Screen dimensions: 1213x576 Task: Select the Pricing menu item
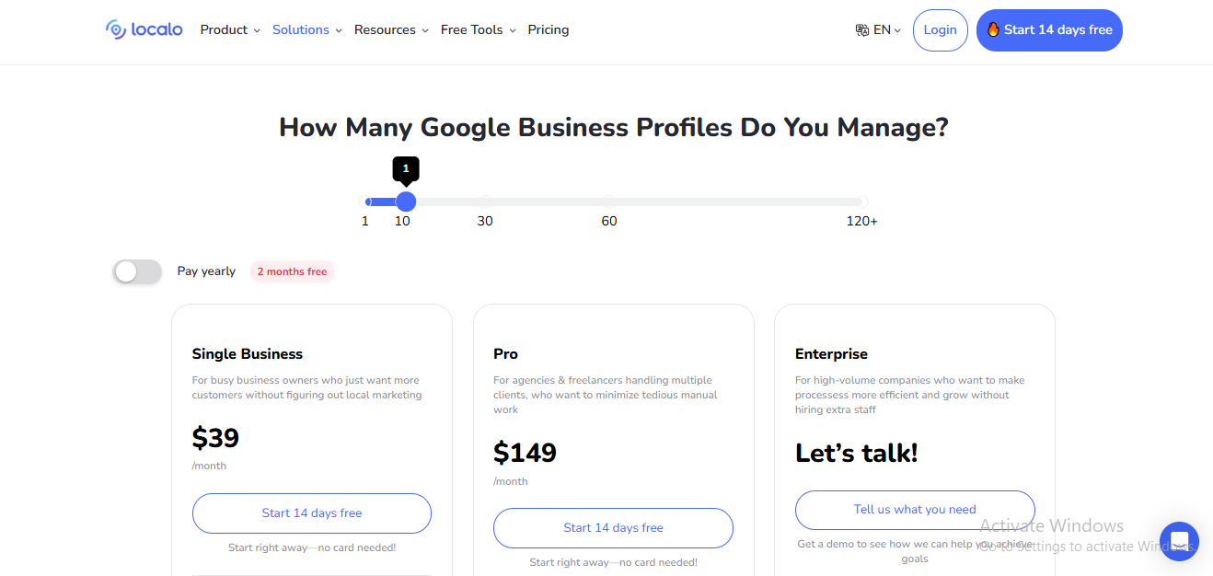point(548,29)
